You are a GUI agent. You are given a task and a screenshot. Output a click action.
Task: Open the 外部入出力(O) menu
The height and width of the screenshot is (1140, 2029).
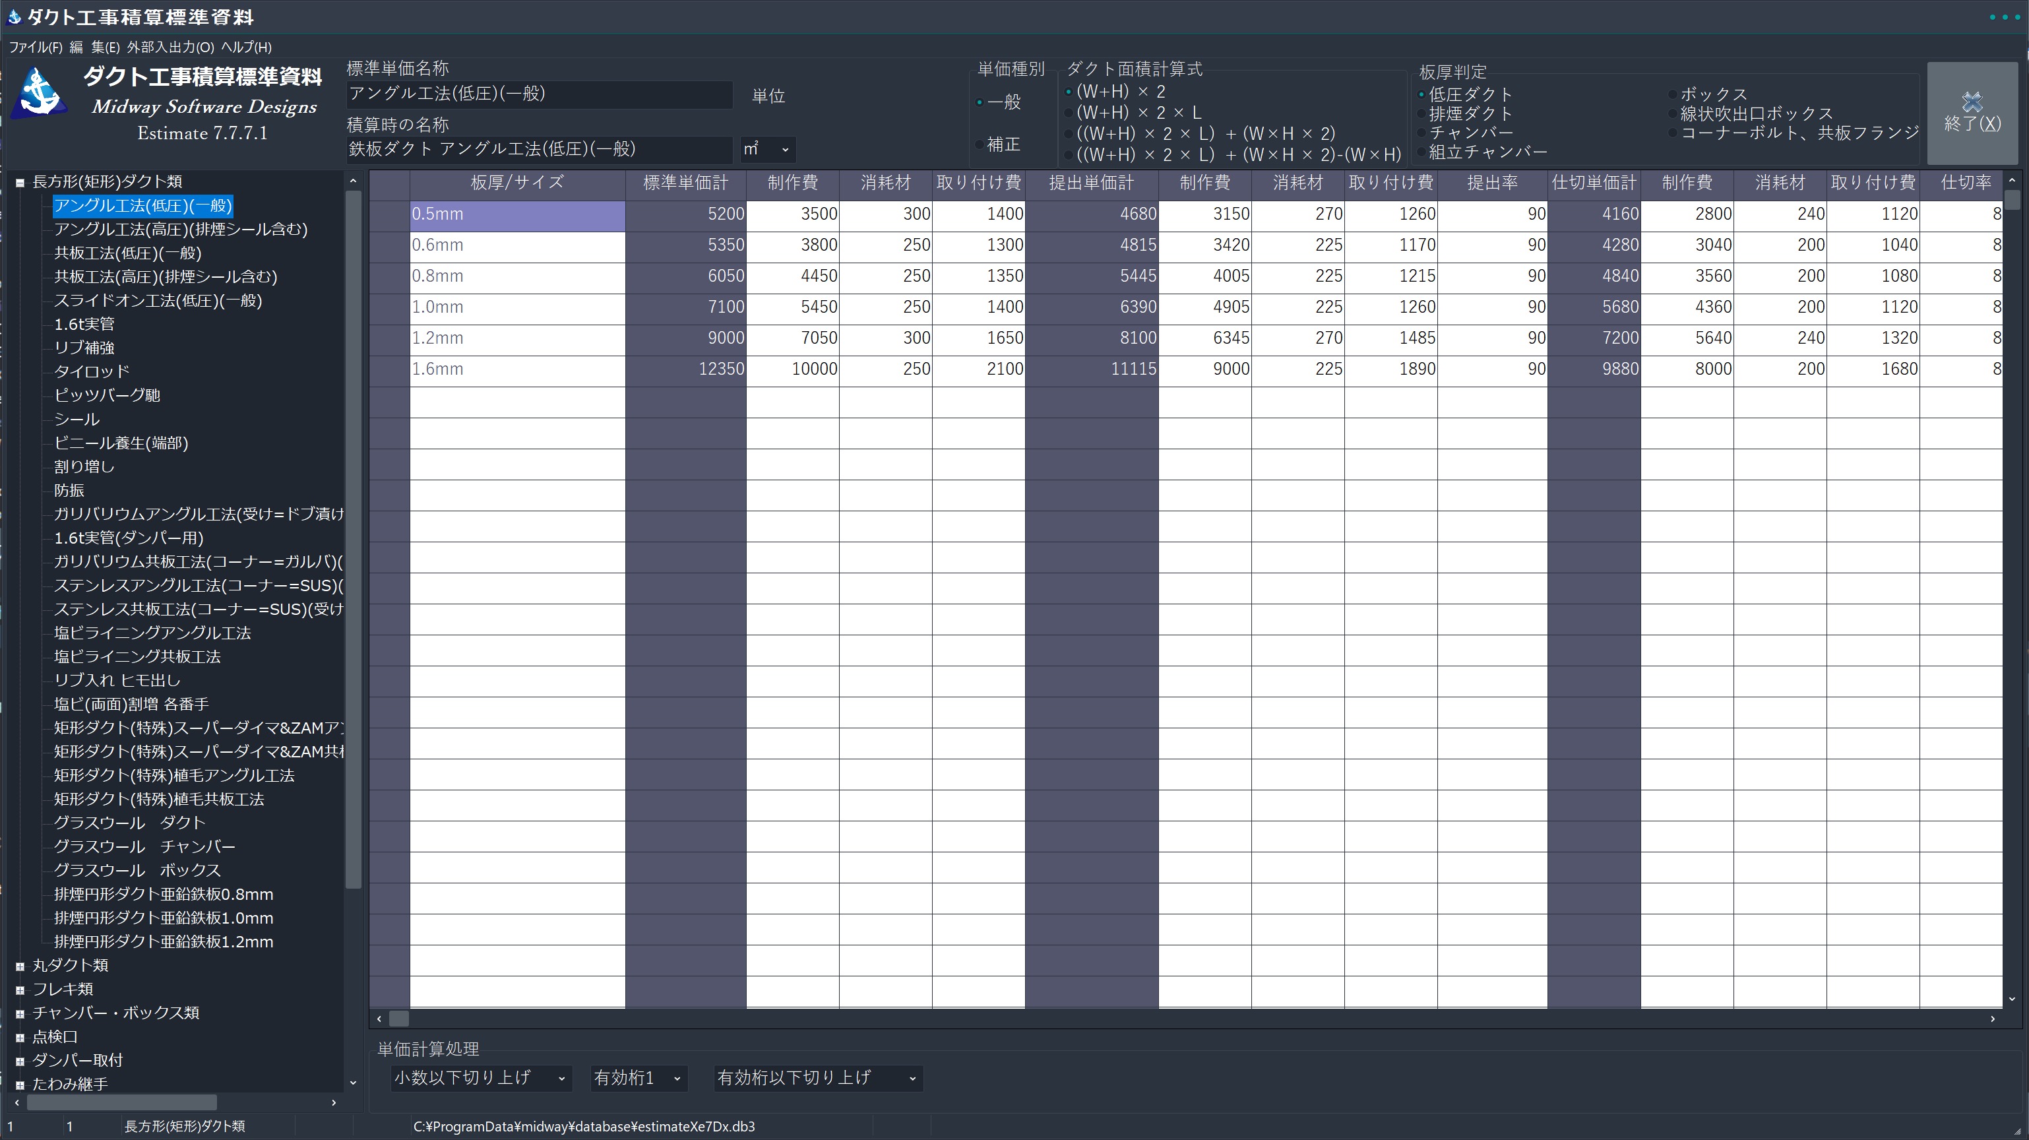170,47
